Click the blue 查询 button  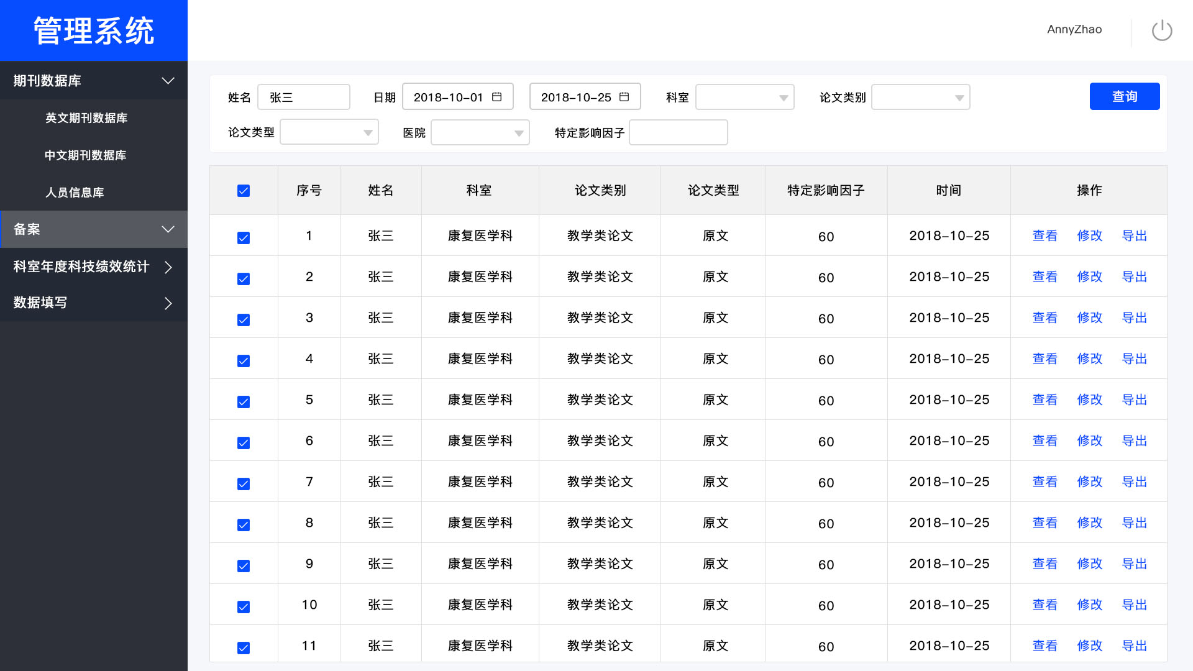click(1124, 96)
